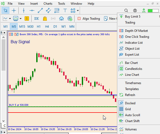
Task: Open the user account profile icon
Action: click(135, 11)
